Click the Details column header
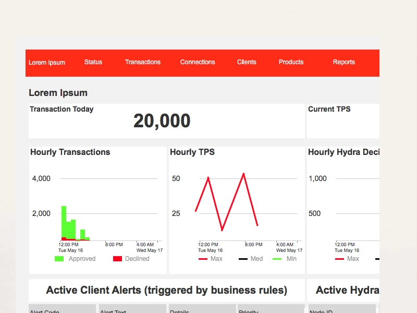 pos(202,309)
